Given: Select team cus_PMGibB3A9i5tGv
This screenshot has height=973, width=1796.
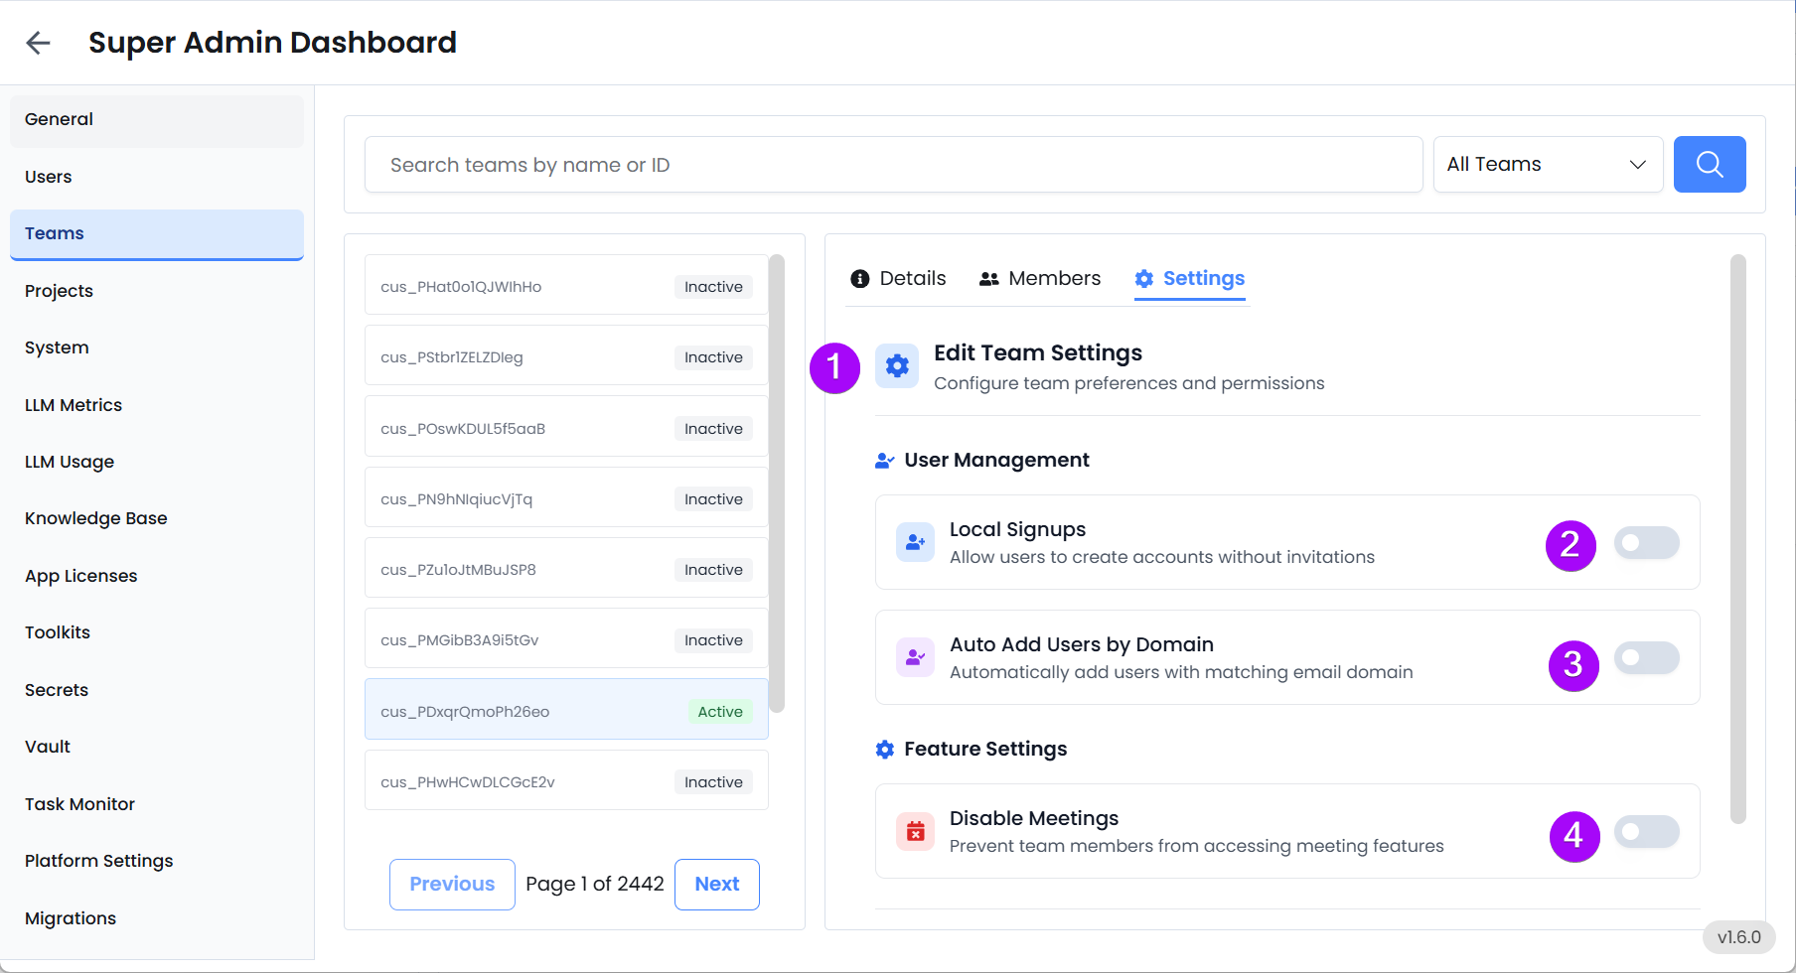Looking at the screenshot, I should 566,639.
